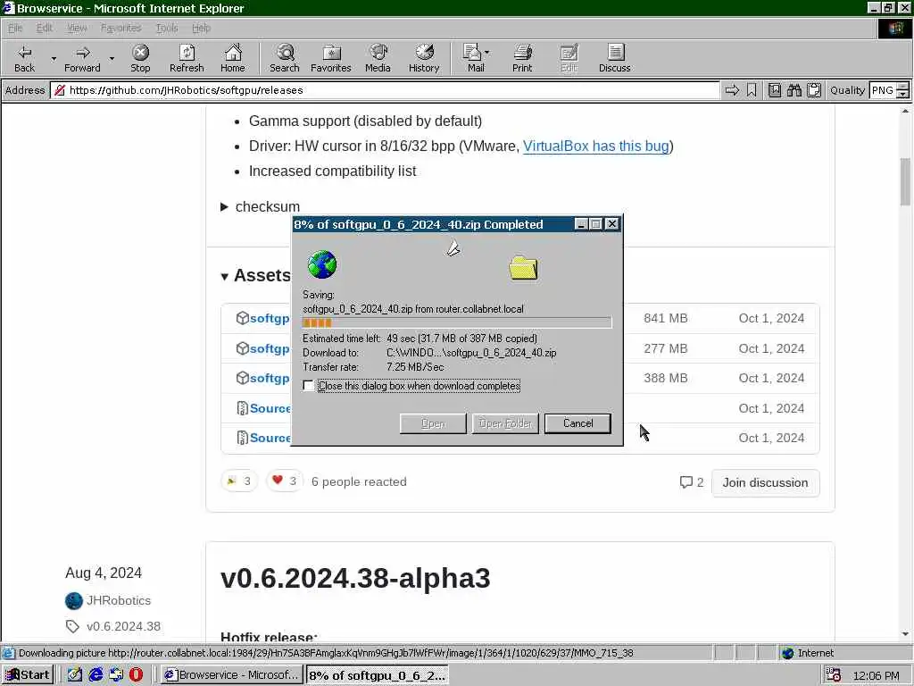The image size is (914, 686).
Task: Click the vertical scrollbar thumb of the page
Action: coord(905,182)
